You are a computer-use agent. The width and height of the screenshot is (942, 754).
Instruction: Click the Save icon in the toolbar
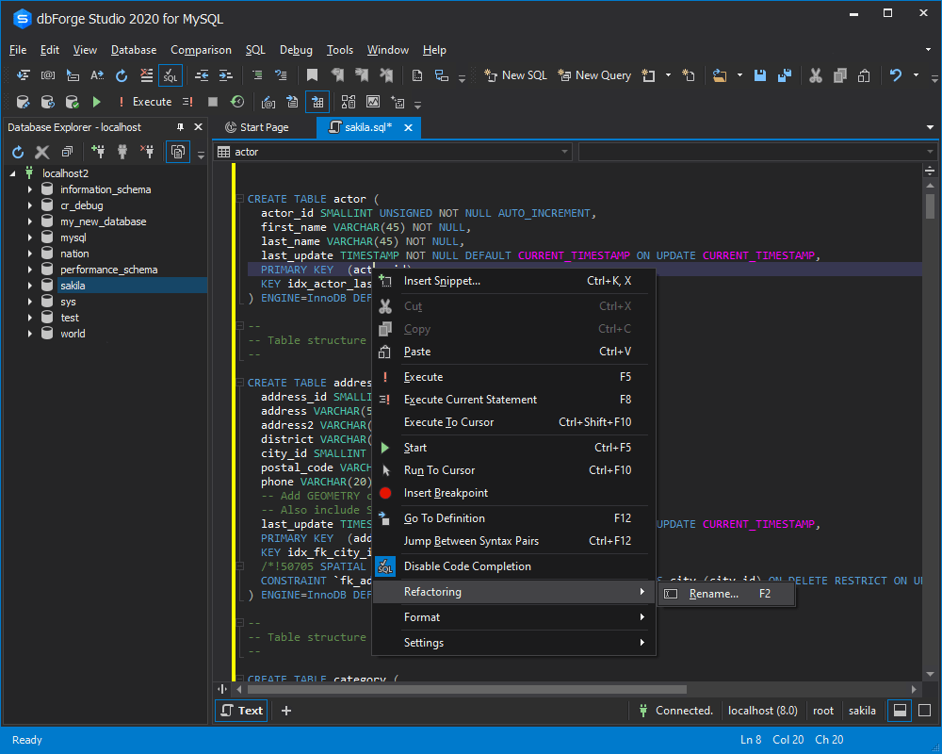tap(761, 75)
